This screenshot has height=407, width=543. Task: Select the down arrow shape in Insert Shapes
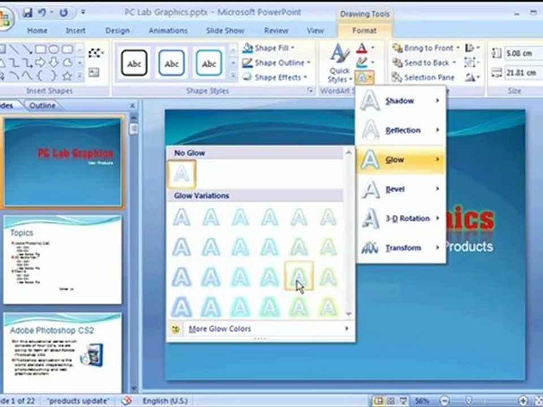point(54,63)
